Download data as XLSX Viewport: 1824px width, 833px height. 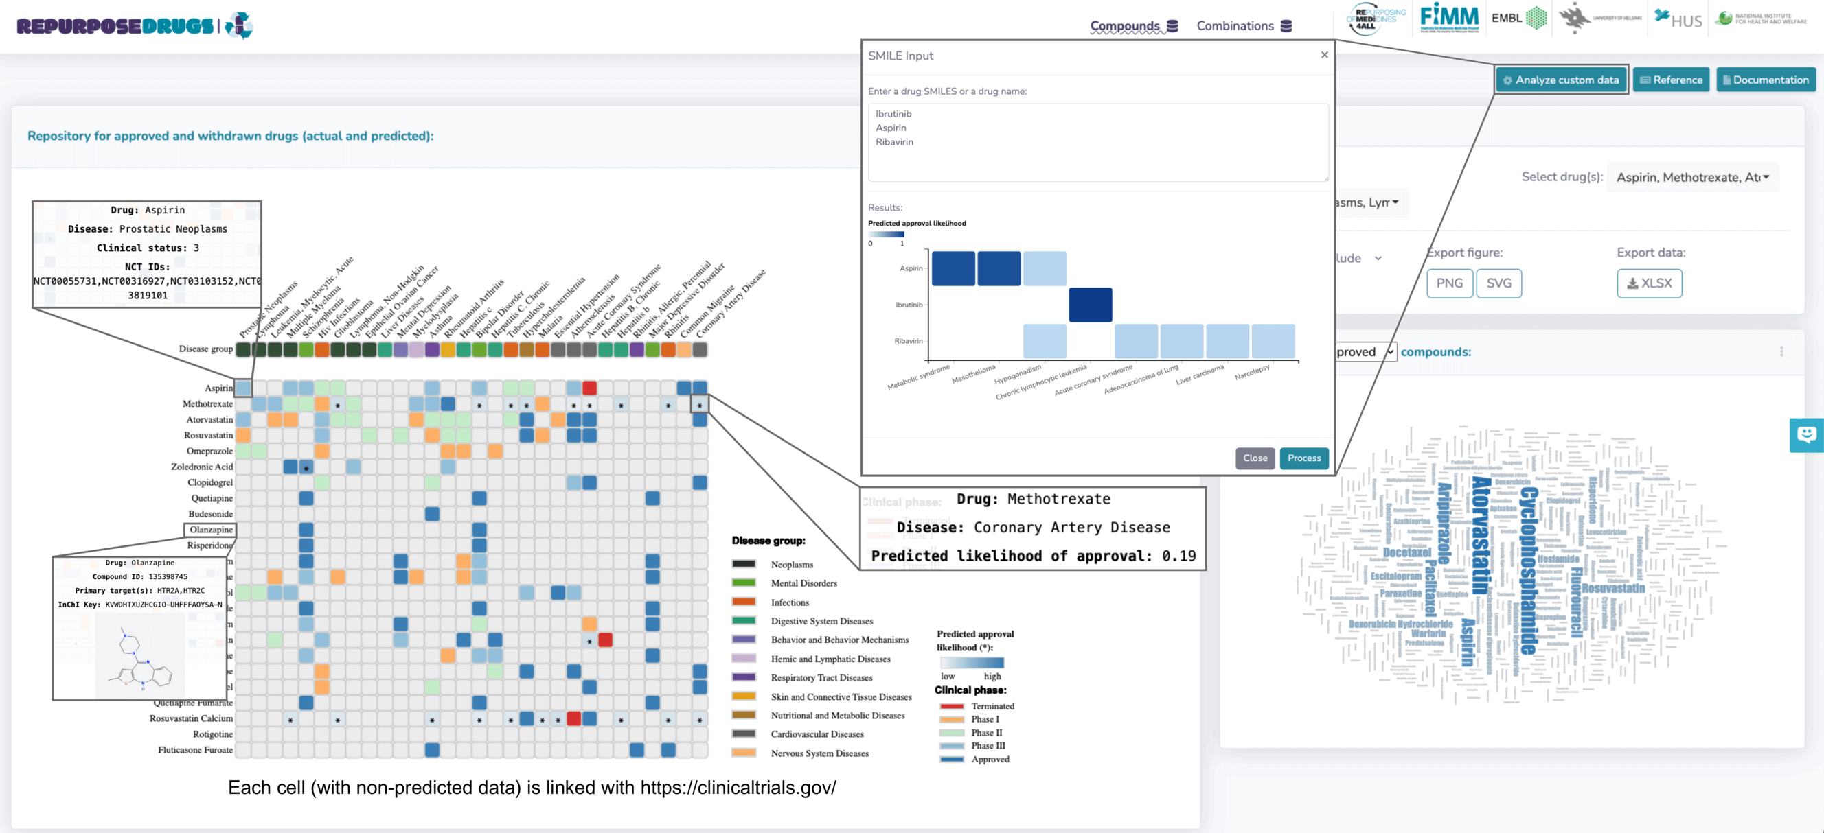coord(1648,283)
